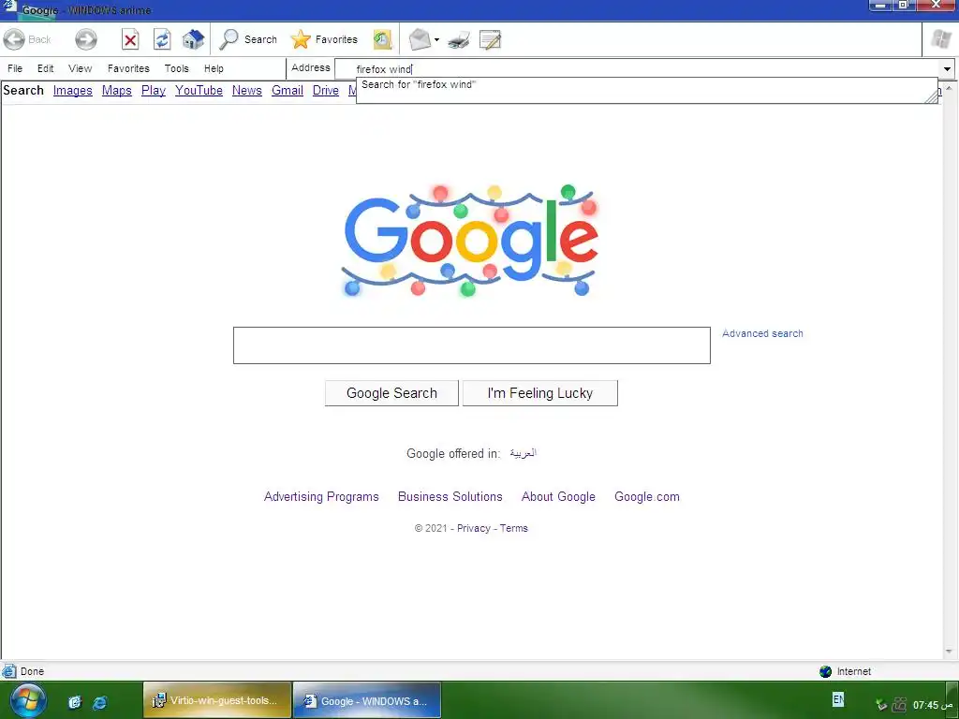Click the 07:45 taskbar clock
Screen dimensions: 959x719
tap(934, 705)
